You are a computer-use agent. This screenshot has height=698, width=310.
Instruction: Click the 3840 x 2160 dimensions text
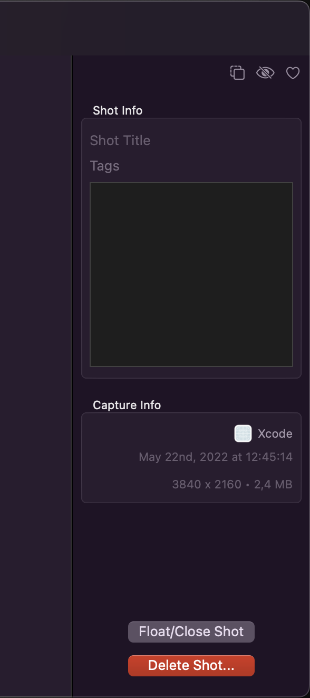click(x=207, y=484)
